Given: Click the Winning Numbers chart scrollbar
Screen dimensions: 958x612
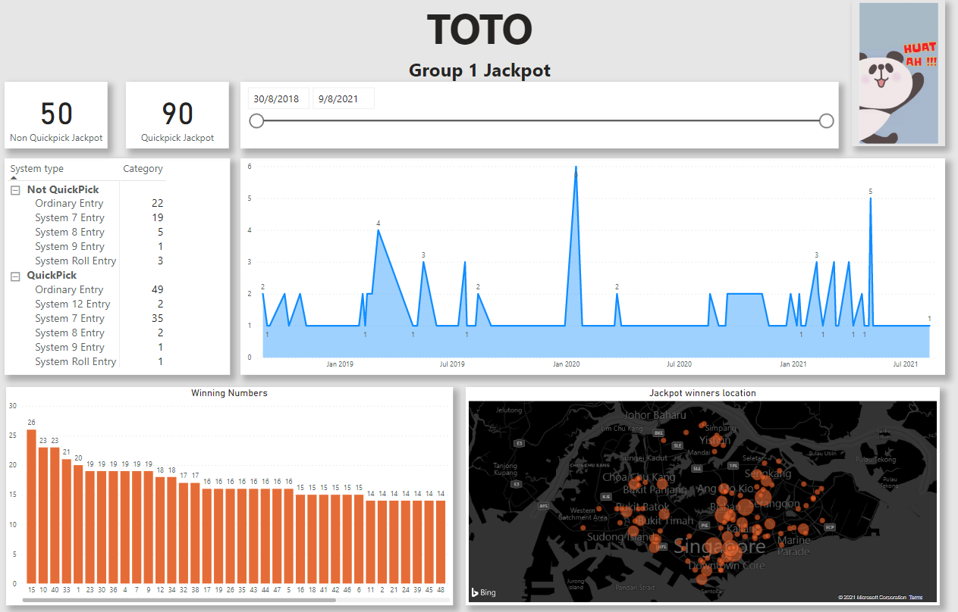Looking at the screenshot, I should [179, 600].
